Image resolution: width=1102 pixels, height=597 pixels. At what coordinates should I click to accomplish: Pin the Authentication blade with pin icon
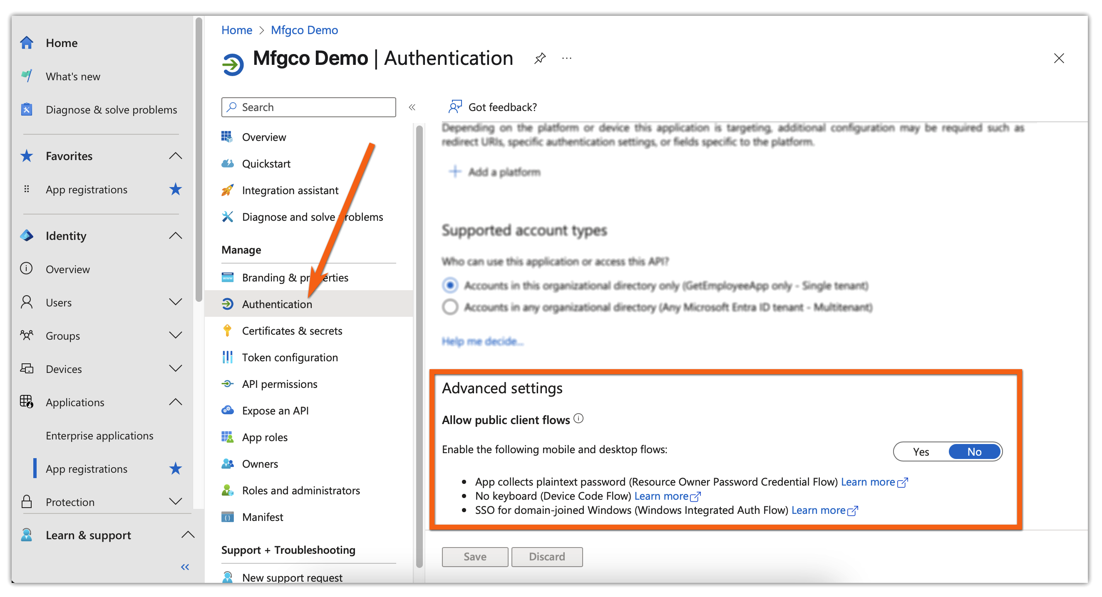point(540,58)
